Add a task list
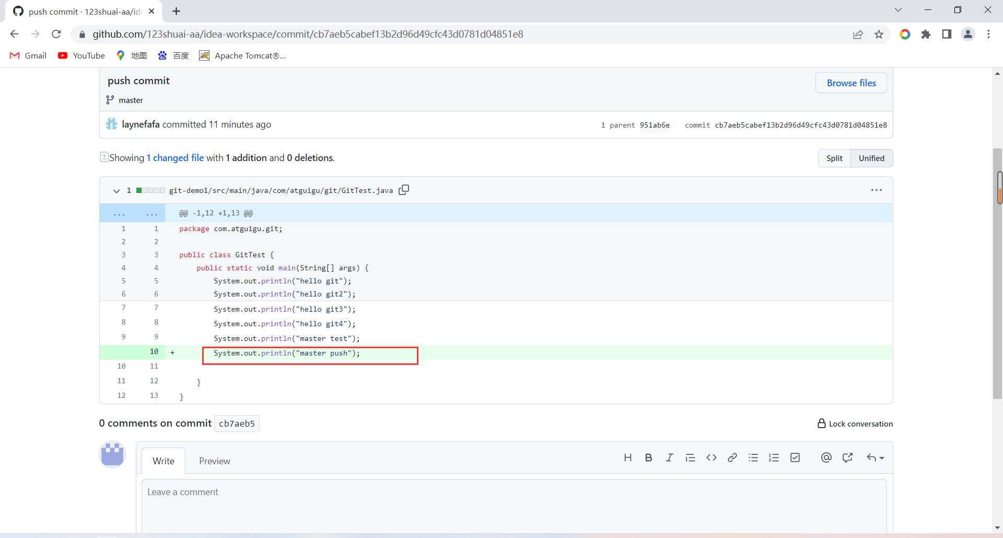 coord(795,458)
